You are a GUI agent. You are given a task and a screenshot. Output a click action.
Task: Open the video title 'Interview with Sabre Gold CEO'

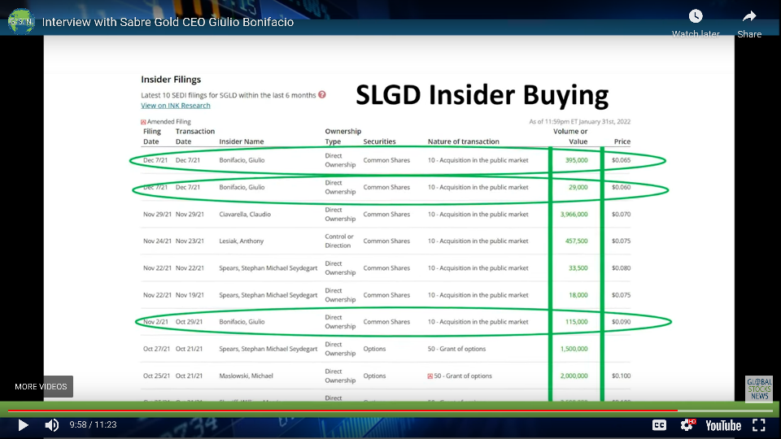168,22
